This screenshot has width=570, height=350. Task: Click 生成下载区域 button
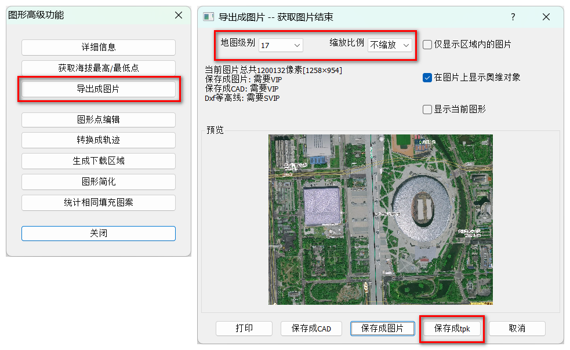(99, 161)
